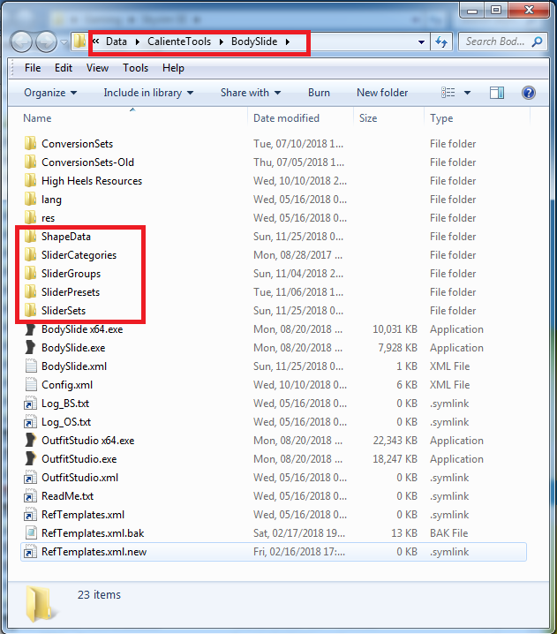This screenshot has height=634, width=557.
Task: Click the Burn toolbar button
Action: pyautogui.click(x=319, y=93)
